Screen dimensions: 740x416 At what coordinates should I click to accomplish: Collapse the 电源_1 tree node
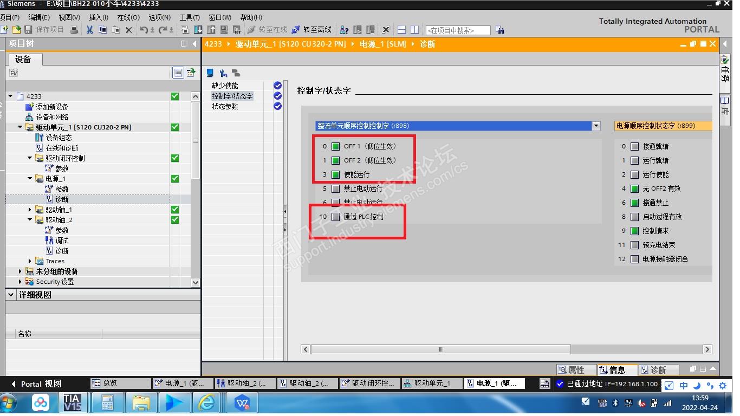click(30, 179)
